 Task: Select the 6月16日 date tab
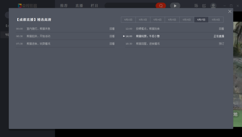(x=187, y=20)
